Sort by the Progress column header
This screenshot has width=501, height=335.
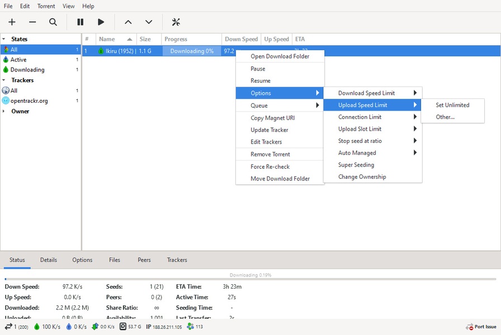tap(191, 39)
